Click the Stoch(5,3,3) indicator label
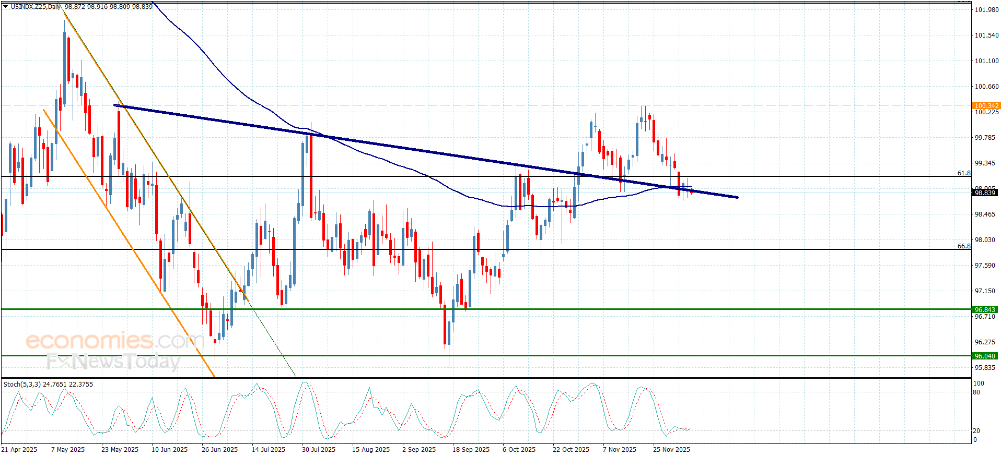 (22, 385)
